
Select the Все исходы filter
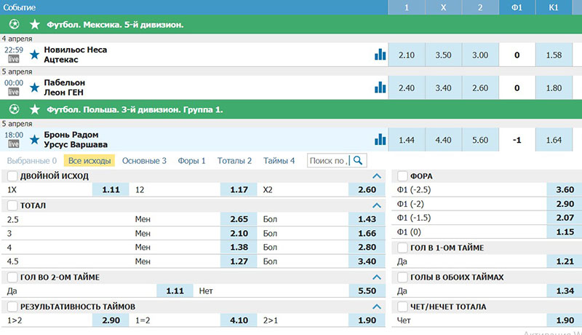[x=89, y=160]
